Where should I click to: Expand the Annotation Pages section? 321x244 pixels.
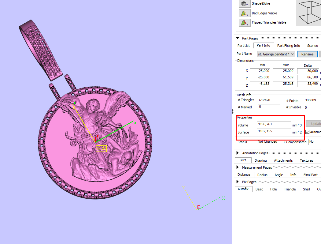tap(238, 153)
